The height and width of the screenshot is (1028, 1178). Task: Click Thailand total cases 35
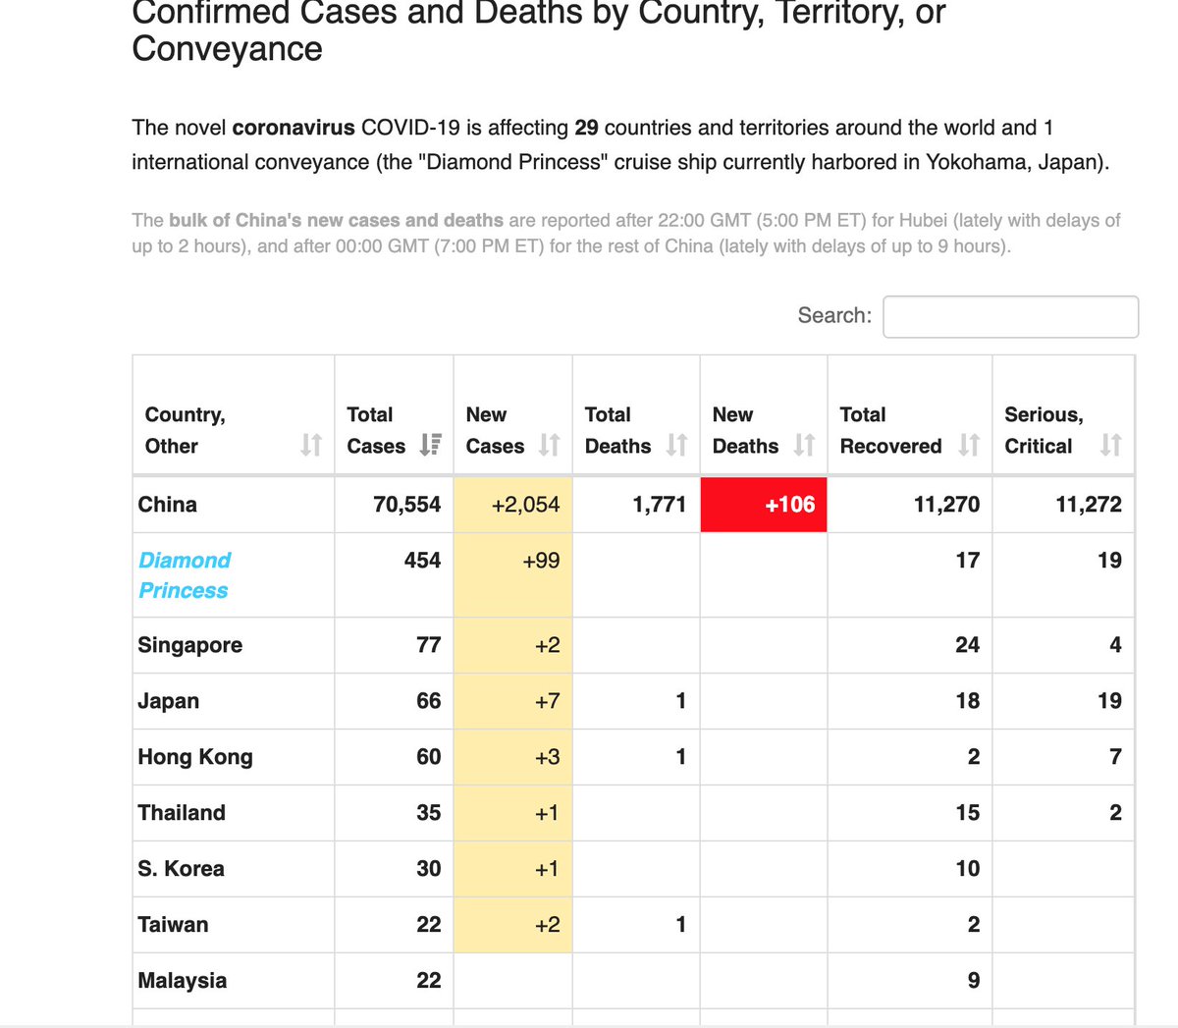(x=429, y=813)
